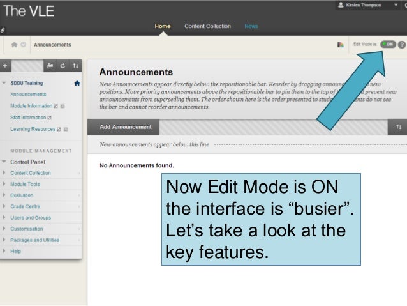Toggle the Edit Mode ON switch

388,45
